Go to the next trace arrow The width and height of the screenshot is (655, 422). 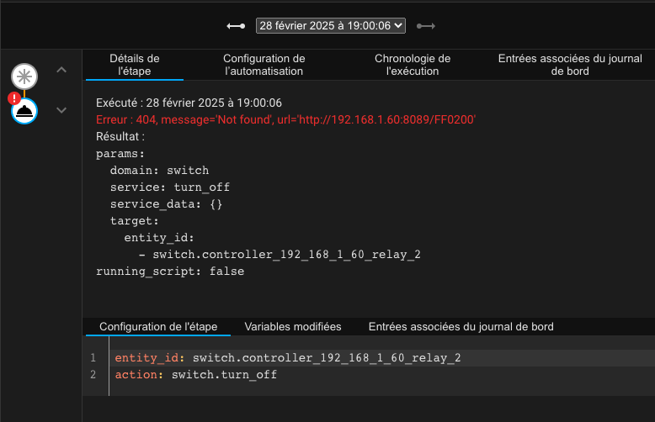pyautogui.click(x=426, y=26)
